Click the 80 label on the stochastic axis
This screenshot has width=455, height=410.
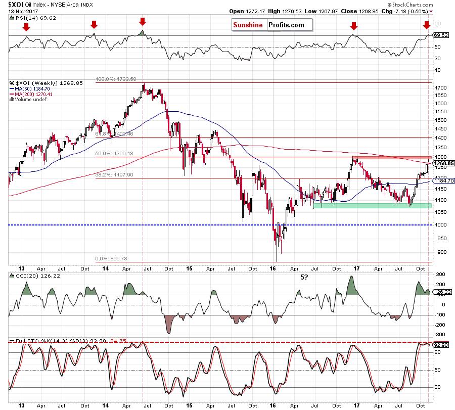click(x=437, y=352)
